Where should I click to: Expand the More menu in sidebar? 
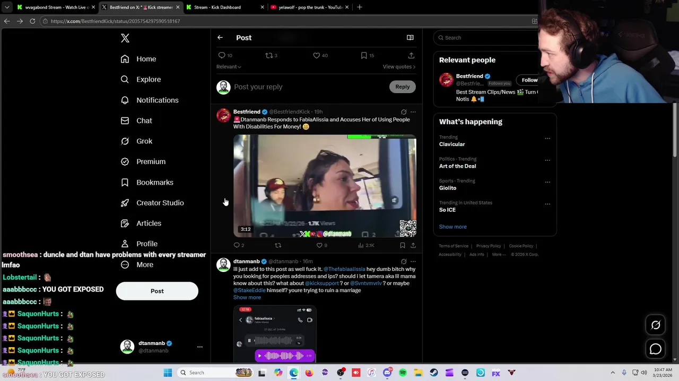click(x=137, y=265)
